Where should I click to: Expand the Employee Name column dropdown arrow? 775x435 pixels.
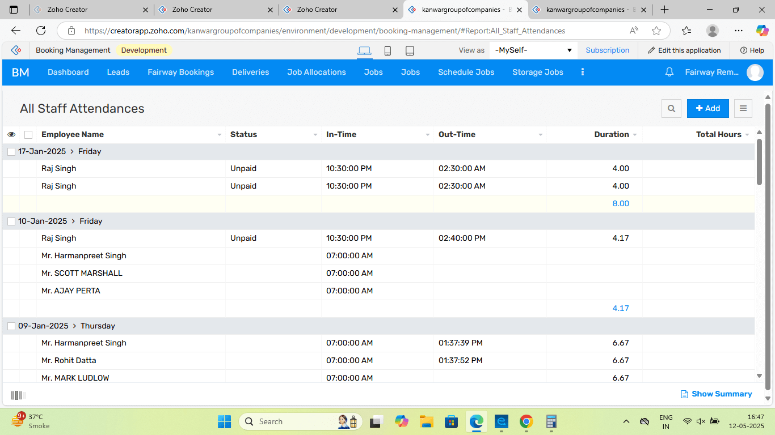(x=220, y=135)
